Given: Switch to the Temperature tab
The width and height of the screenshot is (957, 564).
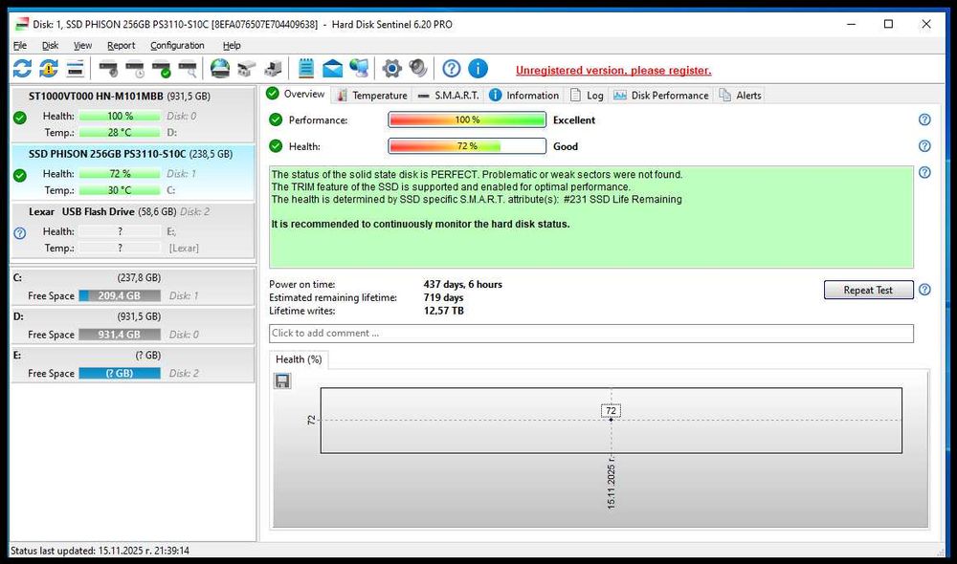Looking at the screenshot, I should [x=371, y=96].
